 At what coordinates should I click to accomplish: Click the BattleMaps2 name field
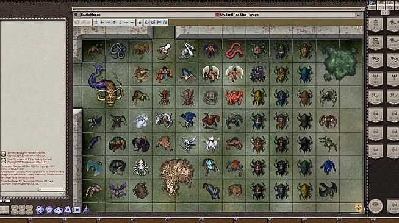(x=147, y=15)
